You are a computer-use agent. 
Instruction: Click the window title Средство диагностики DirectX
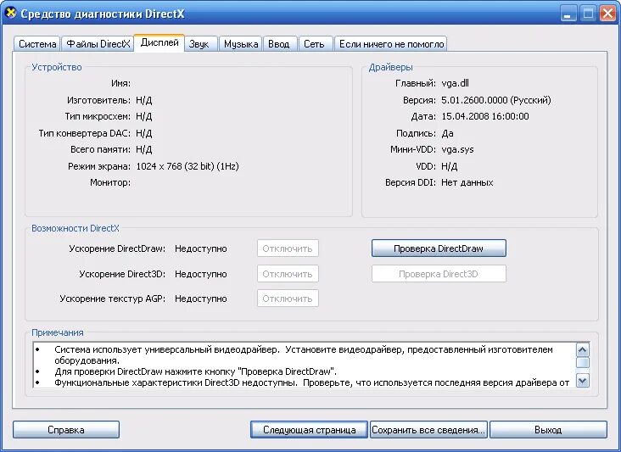coord(103,14)
